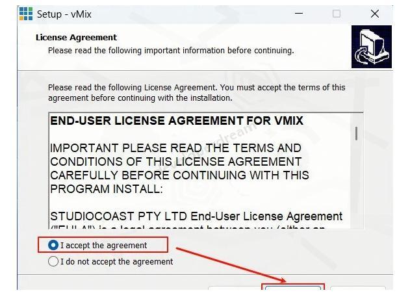
Task: Click the installer computer graphic
Action: (x=371, y=47)
